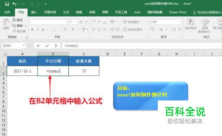Click the formula bar showing =today()

[x=142, y=45]
